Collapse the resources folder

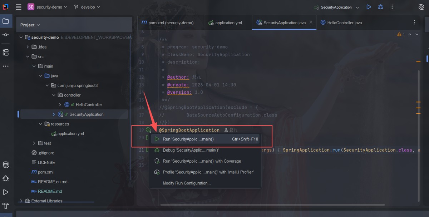(40, 124)
